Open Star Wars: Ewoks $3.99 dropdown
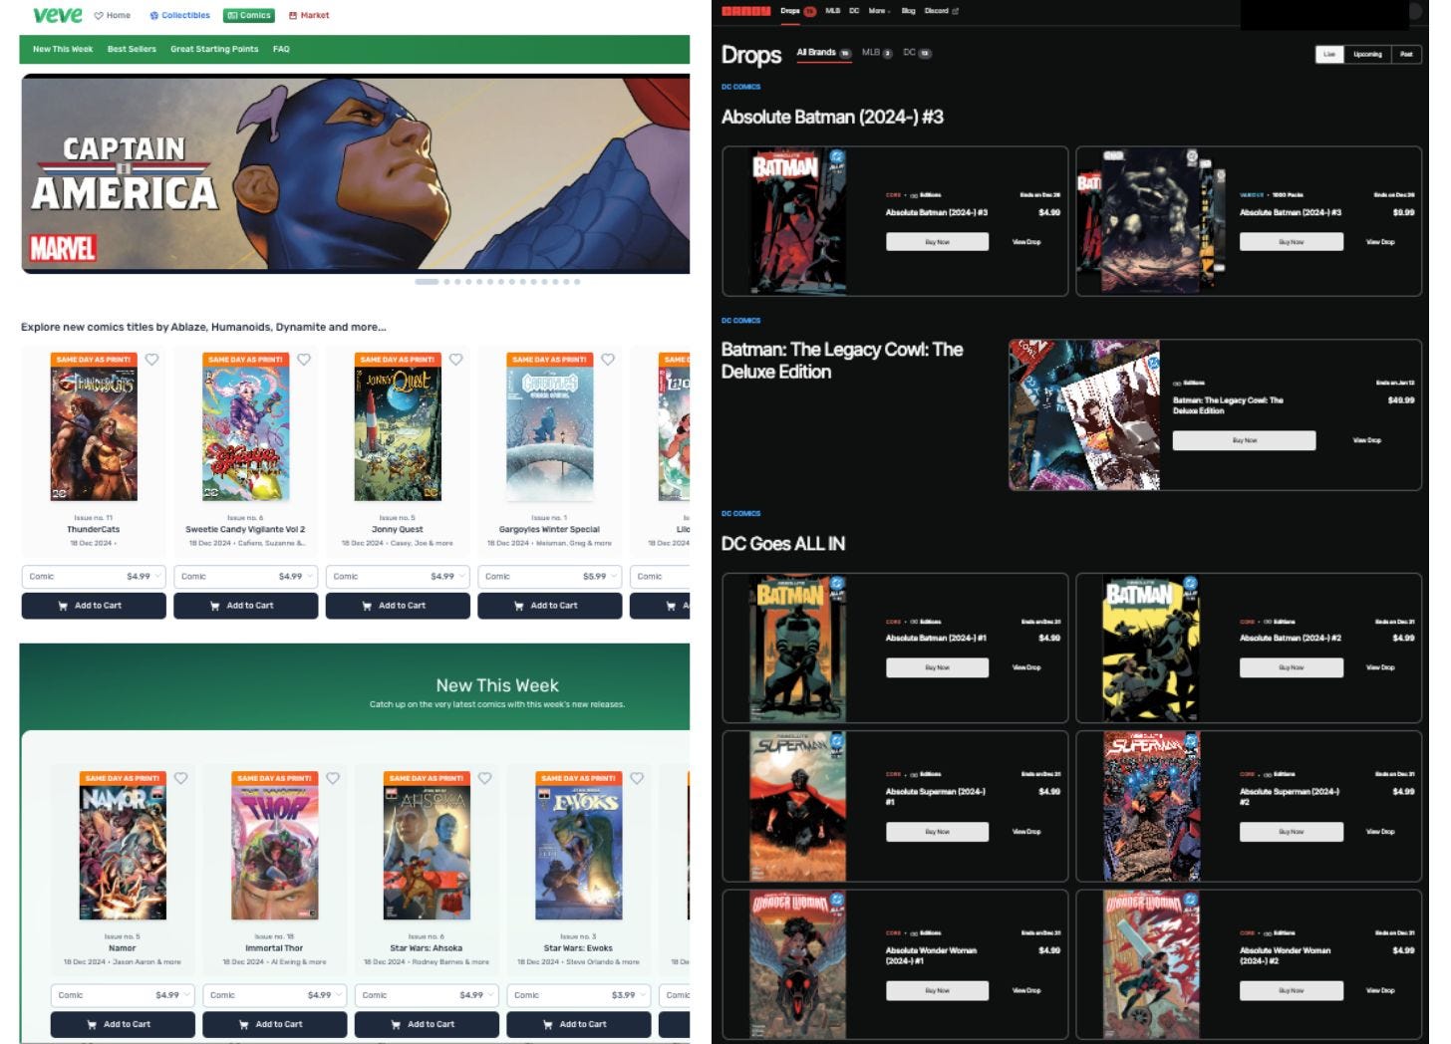Screen dimensions: 1451x1044 [579, 995]
